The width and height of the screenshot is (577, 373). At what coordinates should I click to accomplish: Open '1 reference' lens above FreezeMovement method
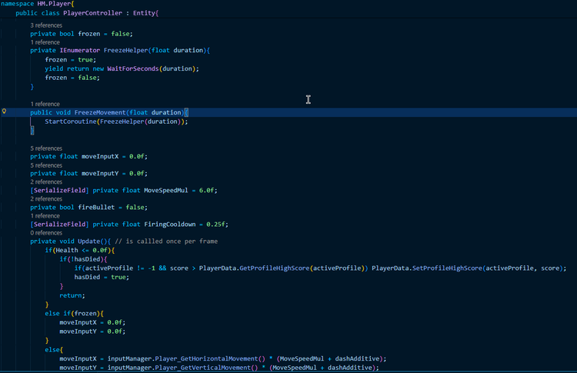point(45,104)
